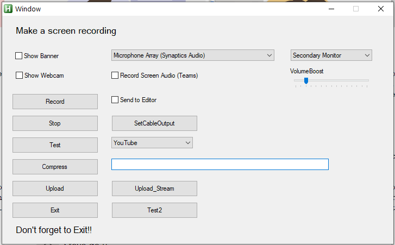This screenshot has height=245, width=395.
Task: Click the Exit button
Action: (55, 210)
